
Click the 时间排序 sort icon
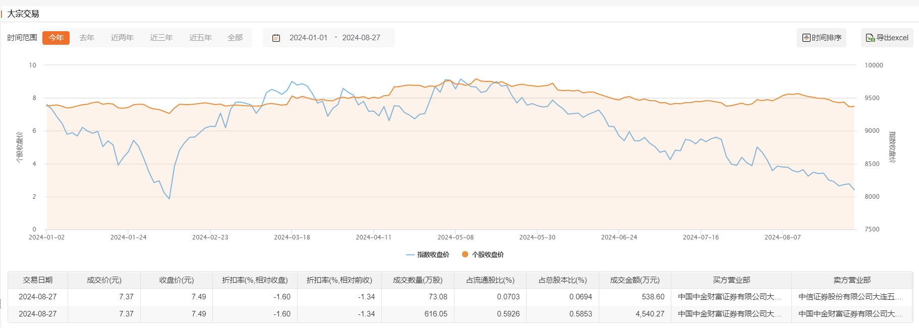[x=806, y=38]
